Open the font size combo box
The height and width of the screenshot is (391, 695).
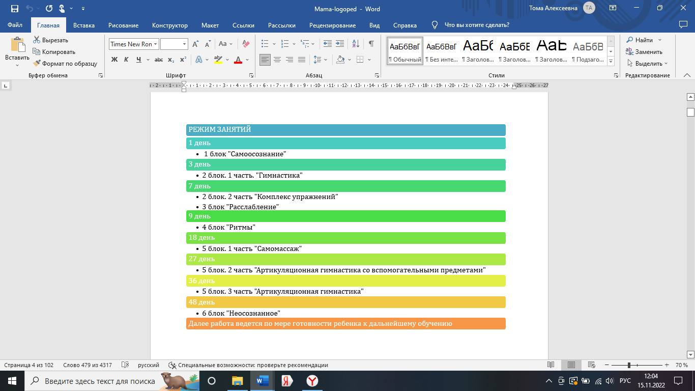pyautogui.click(x=174, y=44)
